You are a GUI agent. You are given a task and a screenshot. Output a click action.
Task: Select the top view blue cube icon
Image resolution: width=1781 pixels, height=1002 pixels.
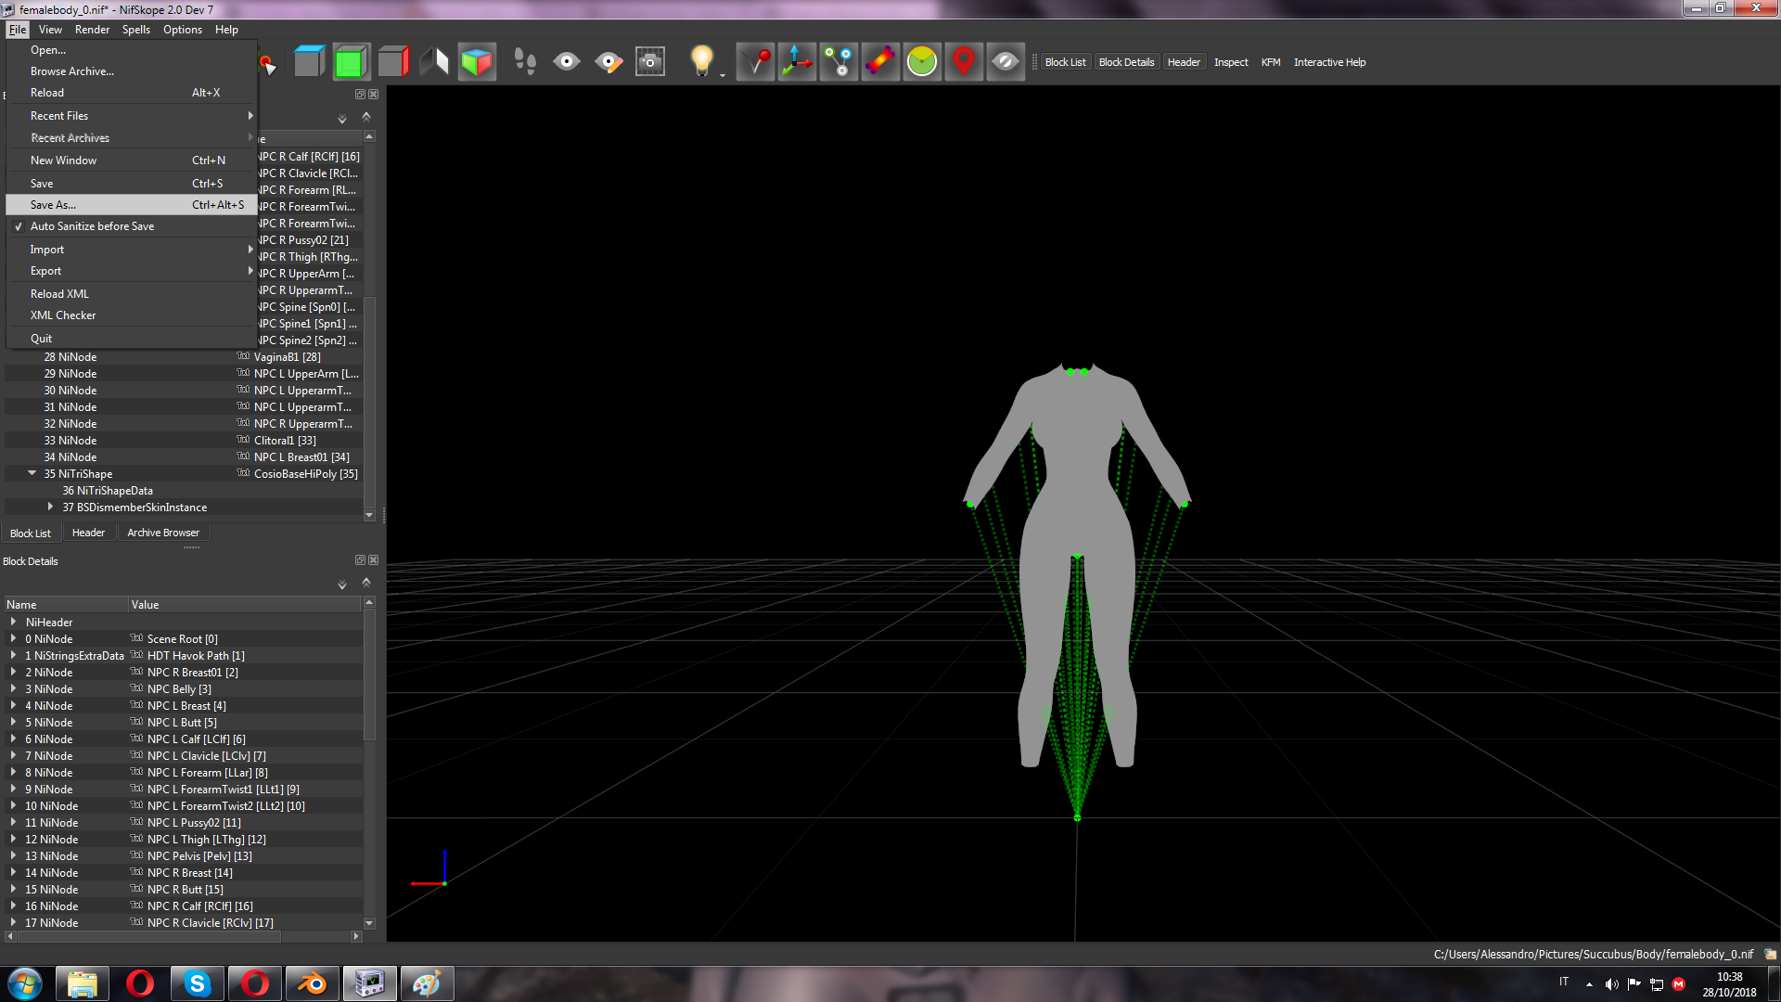pos(309,62)
